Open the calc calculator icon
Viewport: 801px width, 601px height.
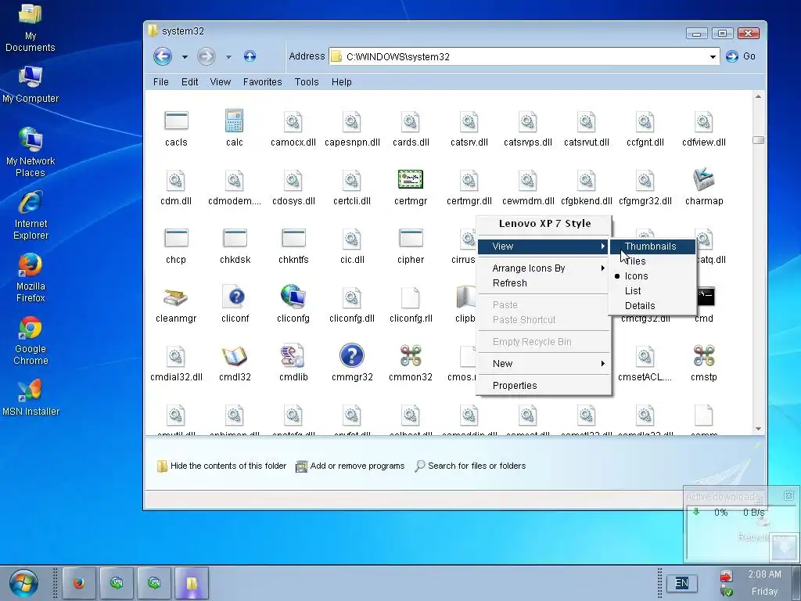(235, 121)
